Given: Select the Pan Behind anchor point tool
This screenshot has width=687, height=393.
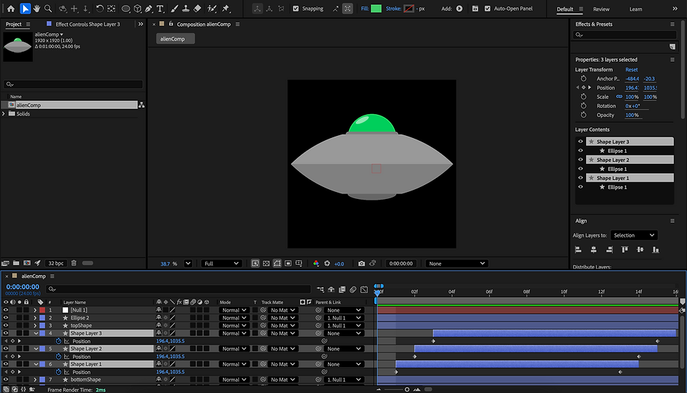Looking at the screenshot, I should pos(111,8).
